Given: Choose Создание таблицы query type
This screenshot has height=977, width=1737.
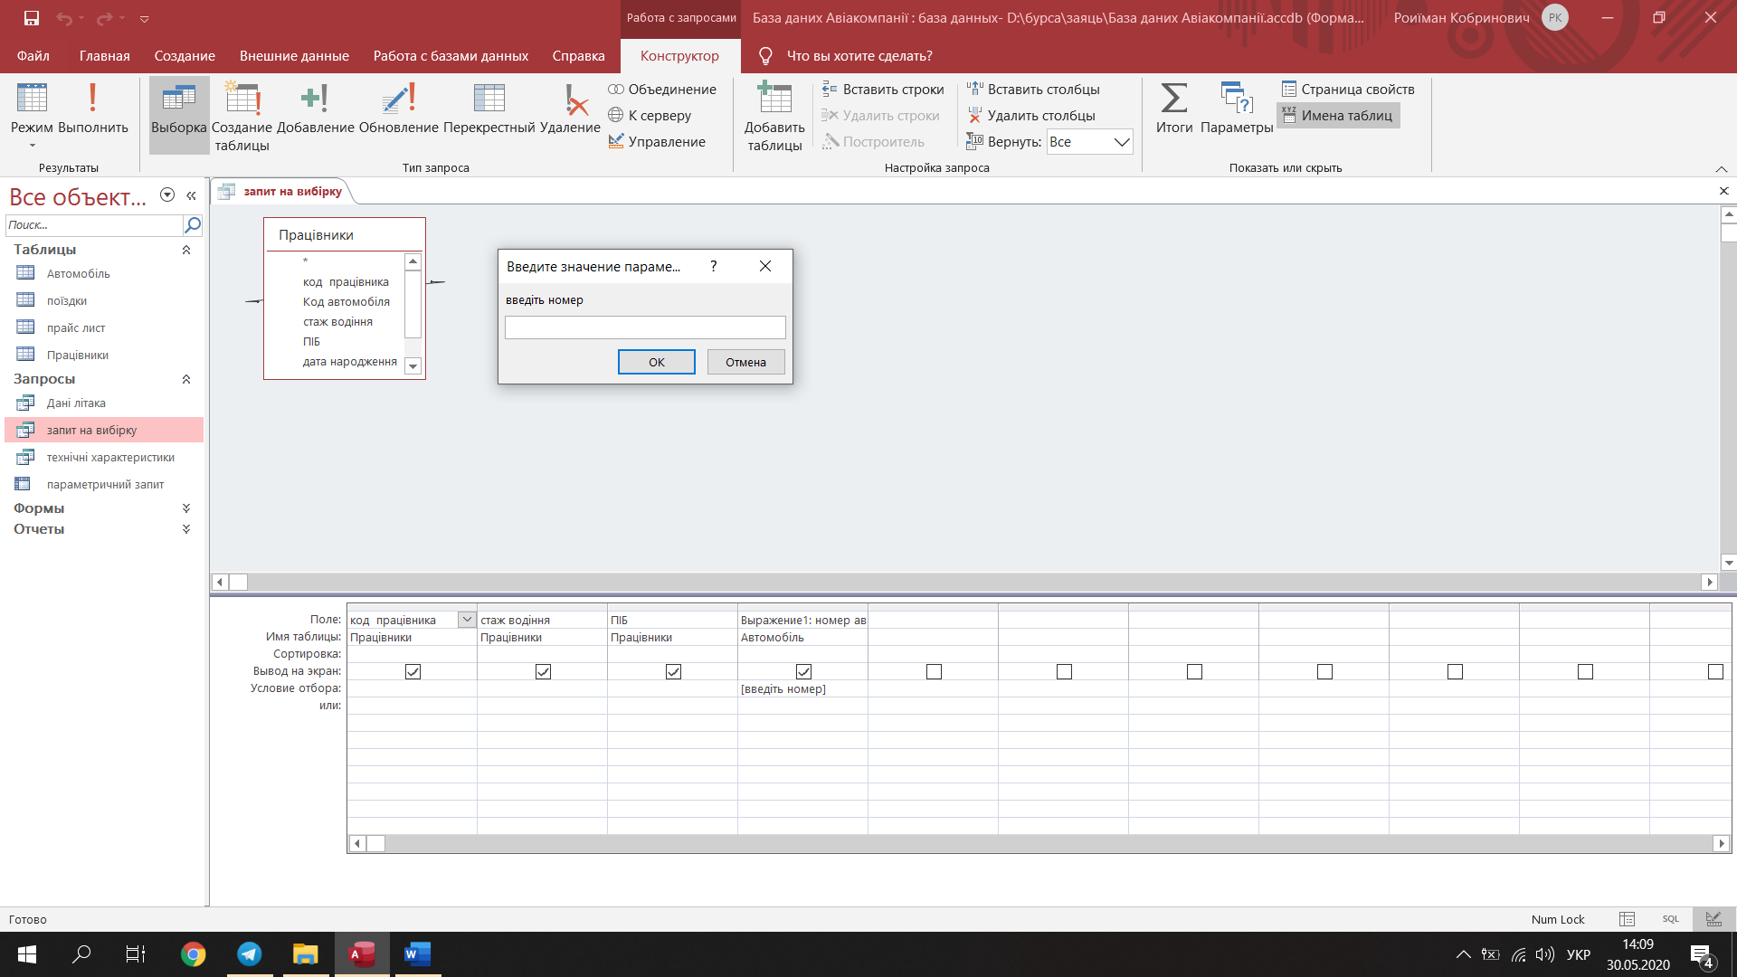Looking at the screenshot, I should coord(242,116).
